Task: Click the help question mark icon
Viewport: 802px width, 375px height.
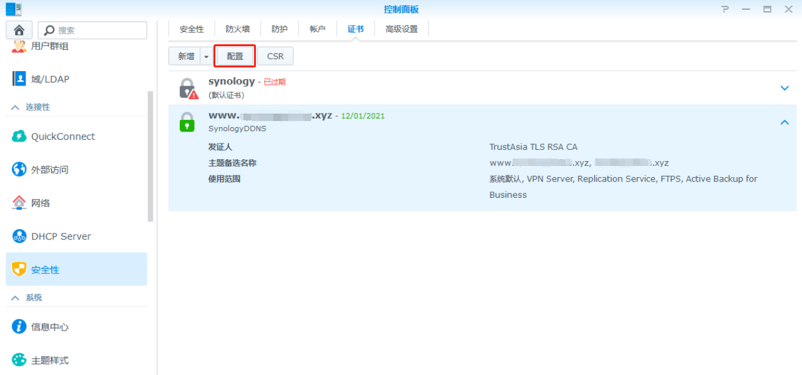Action: pos(725,9)
